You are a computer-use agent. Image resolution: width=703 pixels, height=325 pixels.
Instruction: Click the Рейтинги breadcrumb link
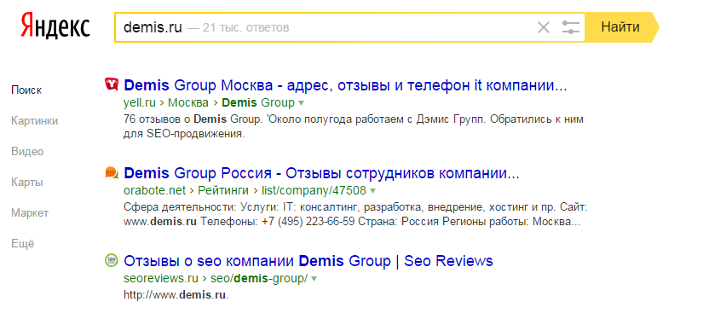click(x=223, y=191)
